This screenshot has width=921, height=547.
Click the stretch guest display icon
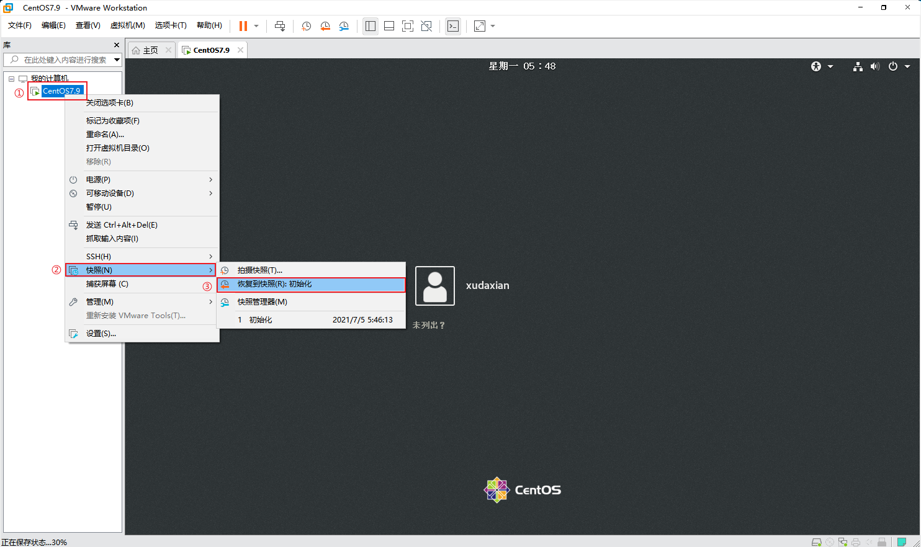point(480,26)
